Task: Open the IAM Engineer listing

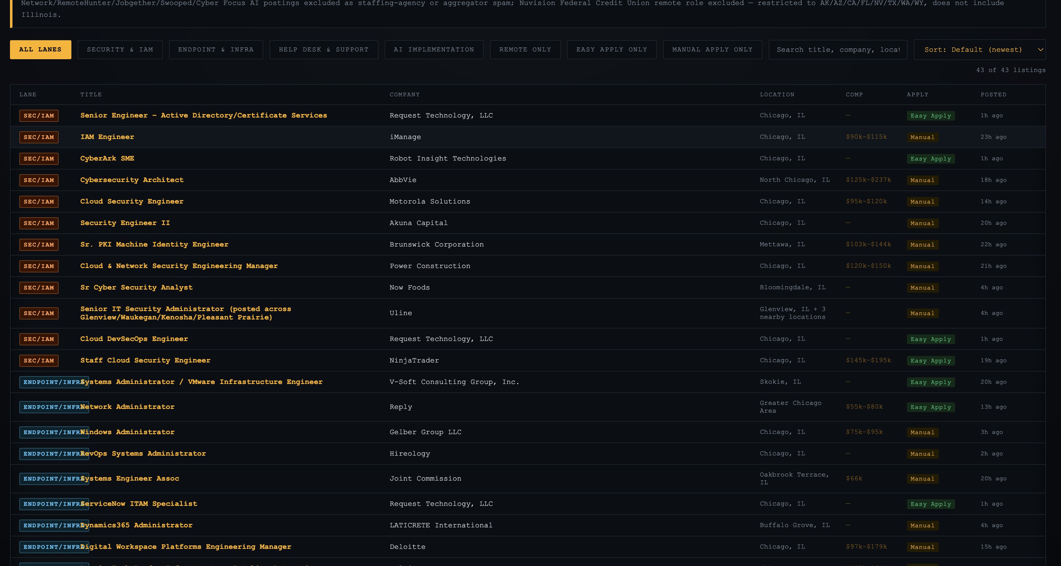Action: tap(107, 137)
